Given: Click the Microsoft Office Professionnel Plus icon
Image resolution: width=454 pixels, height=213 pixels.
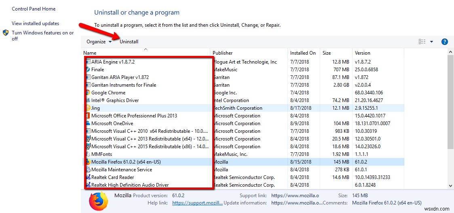Looking at the screenshot, I should coord(89,116).
